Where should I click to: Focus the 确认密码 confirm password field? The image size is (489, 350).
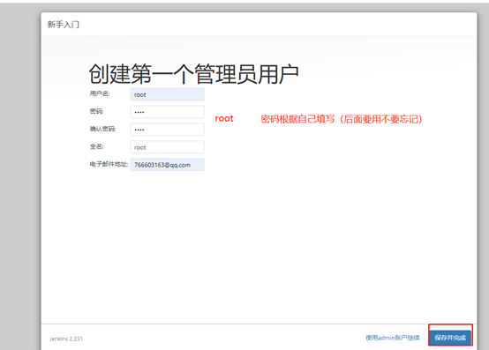pyautogui.click(x=167, y=130)
